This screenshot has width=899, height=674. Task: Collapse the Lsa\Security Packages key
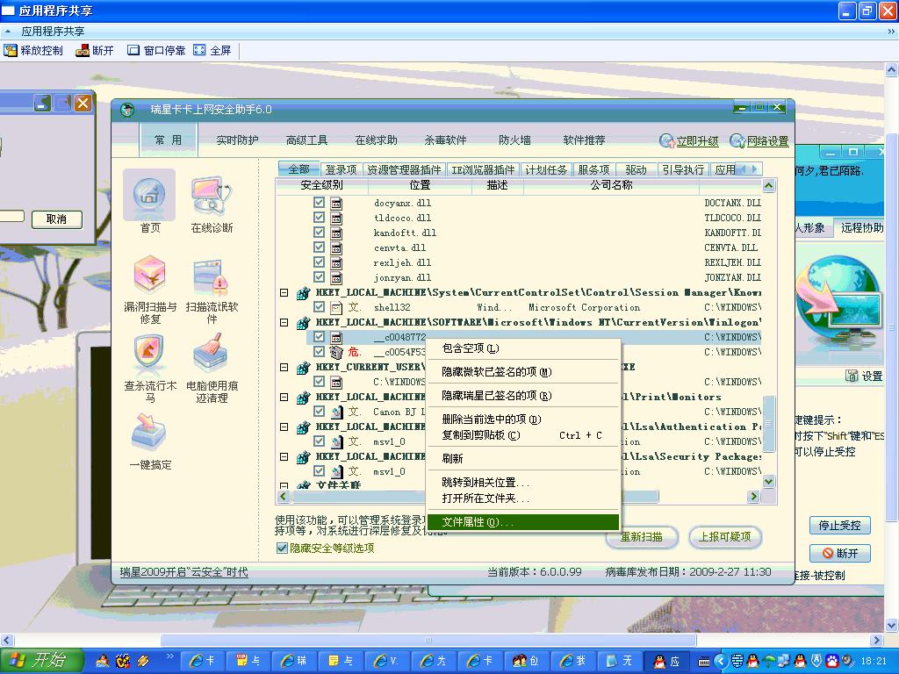coord(284,456)
